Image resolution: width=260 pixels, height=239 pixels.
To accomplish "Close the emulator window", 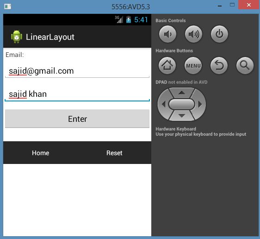I will (249, 5).
